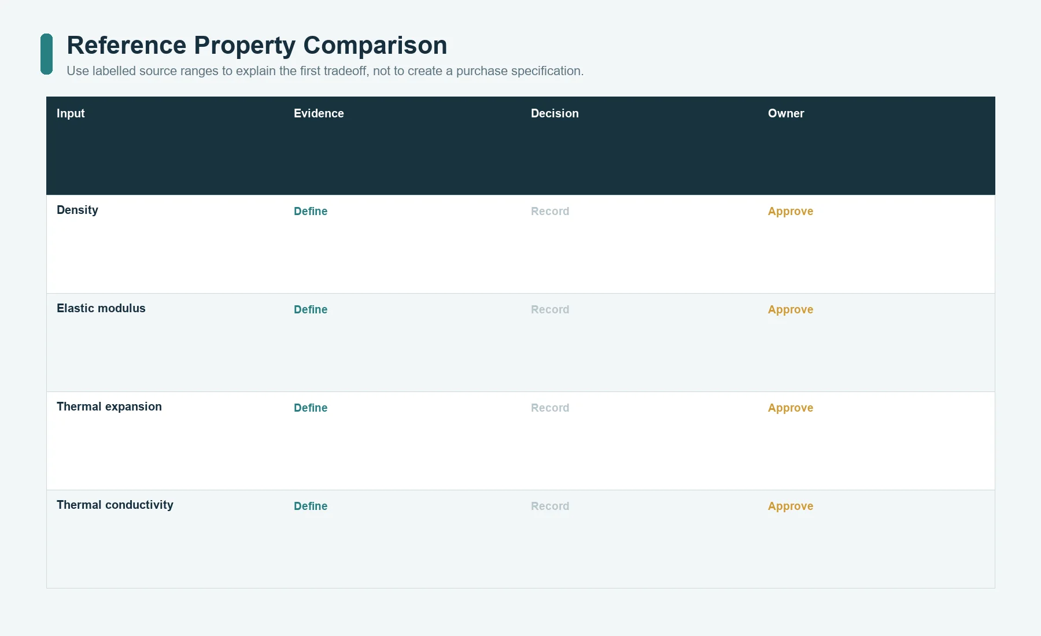The width and height of the screenshot is (1041, 636).
Task: Click Define in the Elastic modulus row
Action: coord(311,309)
